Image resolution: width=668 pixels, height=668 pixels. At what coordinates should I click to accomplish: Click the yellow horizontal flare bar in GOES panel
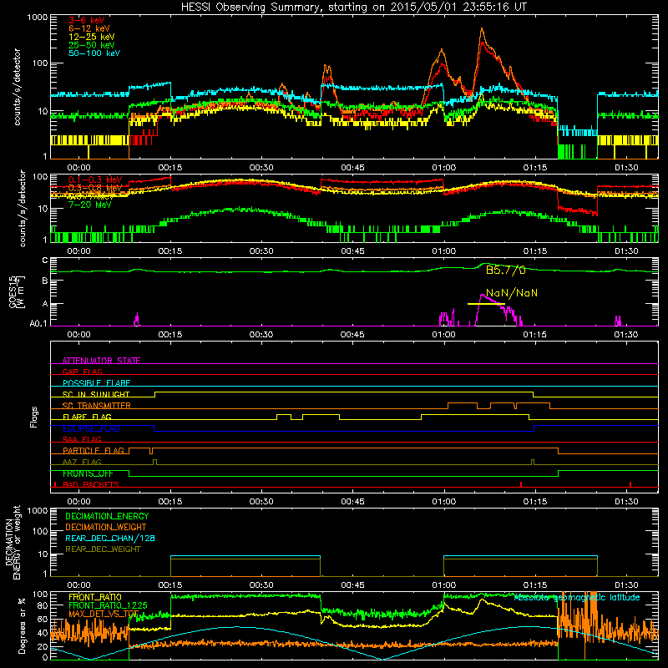[x=486, y=304]
